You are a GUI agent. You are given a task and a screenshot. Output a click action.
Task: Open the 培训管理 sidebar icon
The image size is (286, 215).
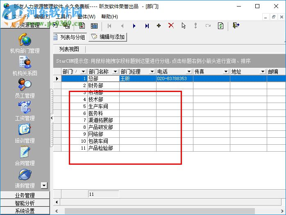point(25,129)
